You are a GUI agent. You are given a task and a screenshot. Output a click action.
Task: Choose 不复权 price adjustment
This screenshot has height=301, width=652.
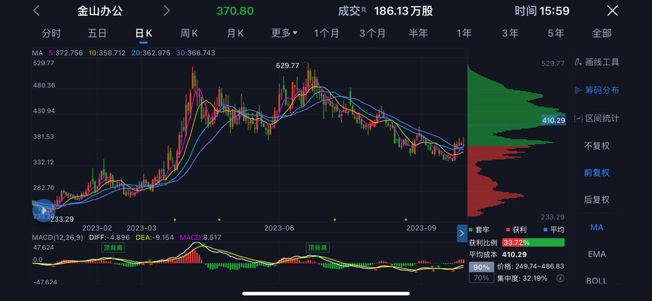tap(597, 146)
